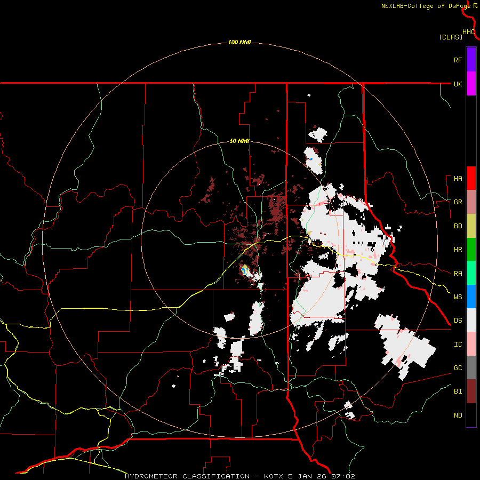Viewport: 480px width, 480px height.
Task: Click the WS blue legend swatch
Action: (471, 297)
